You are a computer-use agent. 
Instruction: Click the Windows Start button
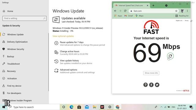pos(4,107)
